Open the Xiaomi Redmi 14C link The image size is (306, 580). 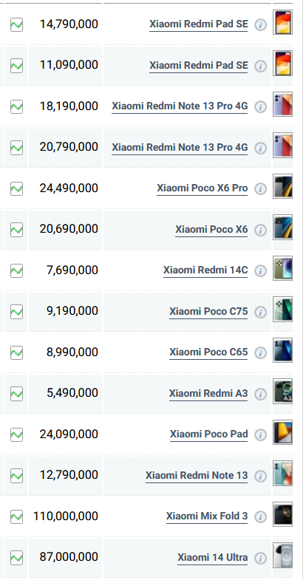(205, 270)
